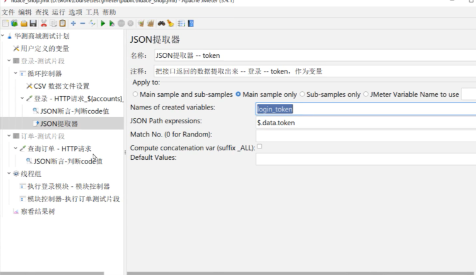Click the Paste clipboard icon
The width and height of the screenshot is (476, 275).
point(62,23)
